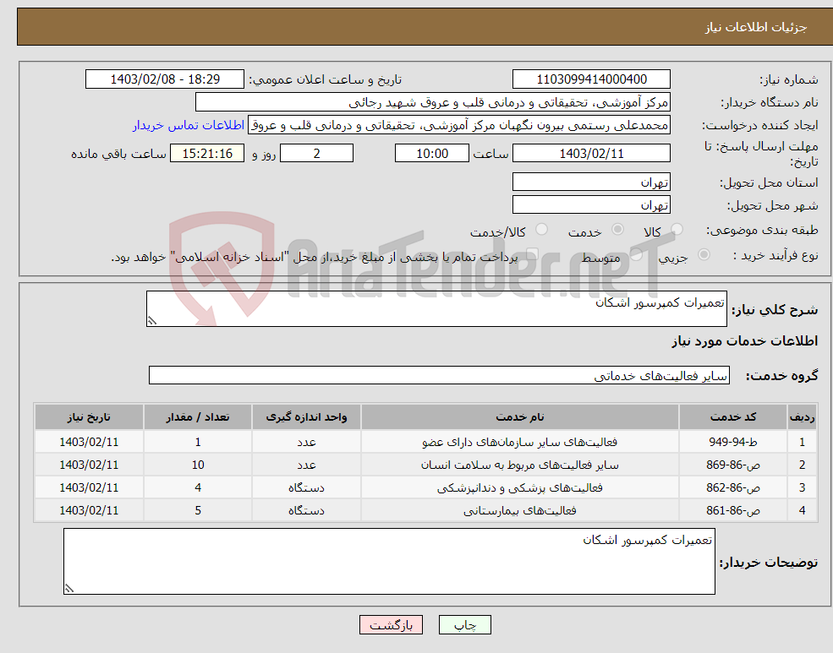The width and height of the screenshot is (833, 653).
Task: Click unit عدد in row 1
Action: 306,442
